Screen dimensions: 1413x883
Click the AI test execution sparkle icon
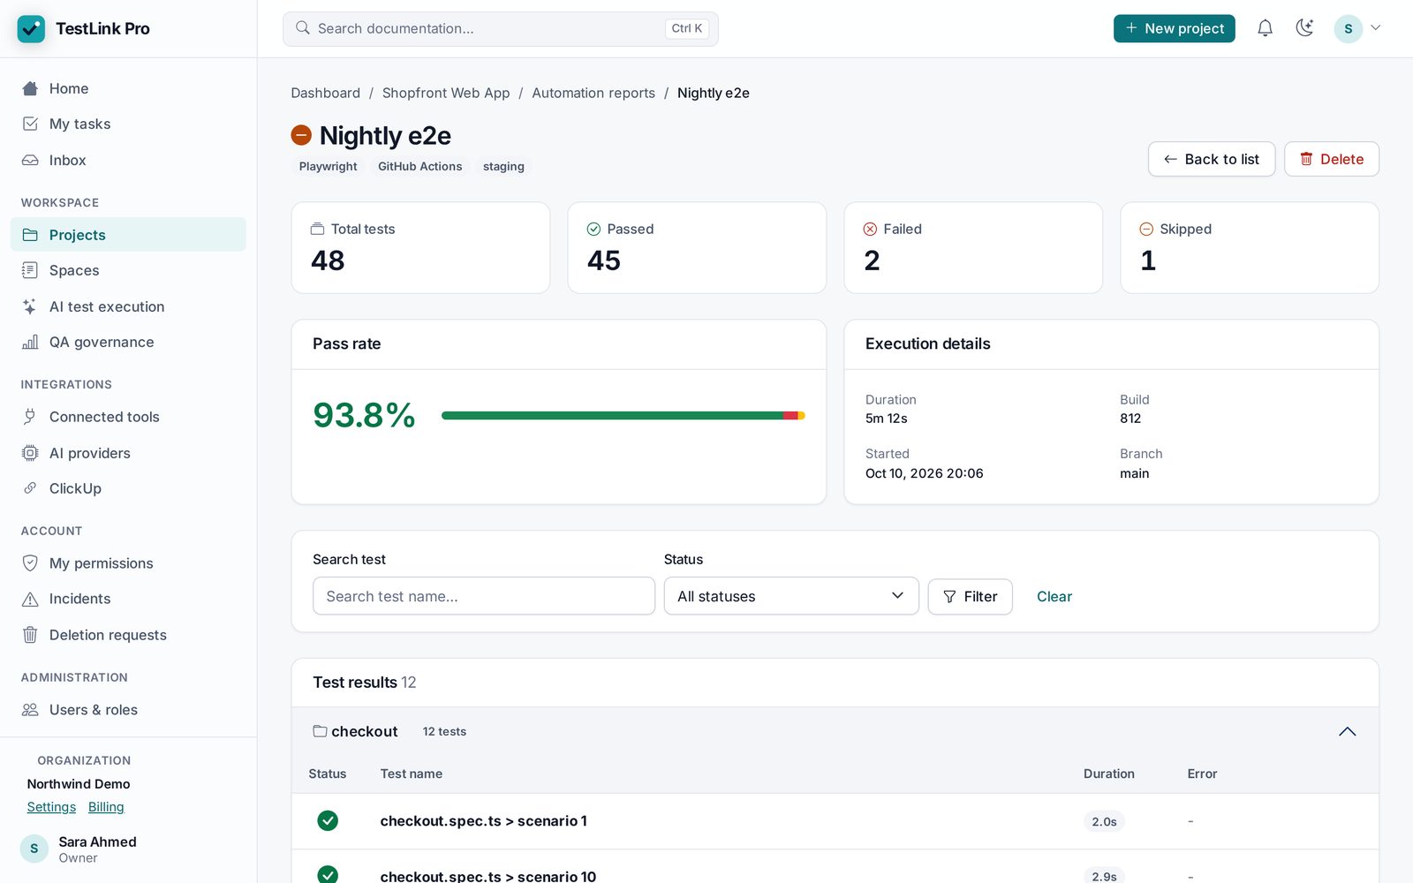[x=30, y=306]
